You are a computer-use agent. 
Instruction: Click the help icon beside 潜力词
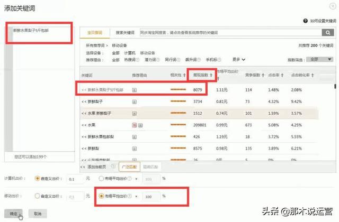(158, 60)
